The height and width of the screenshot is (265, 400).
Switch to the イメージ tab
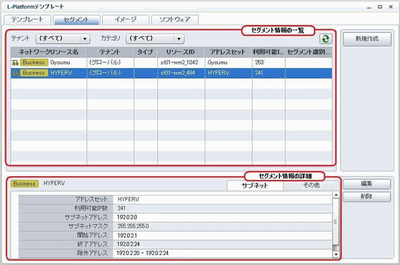[125, 19]
